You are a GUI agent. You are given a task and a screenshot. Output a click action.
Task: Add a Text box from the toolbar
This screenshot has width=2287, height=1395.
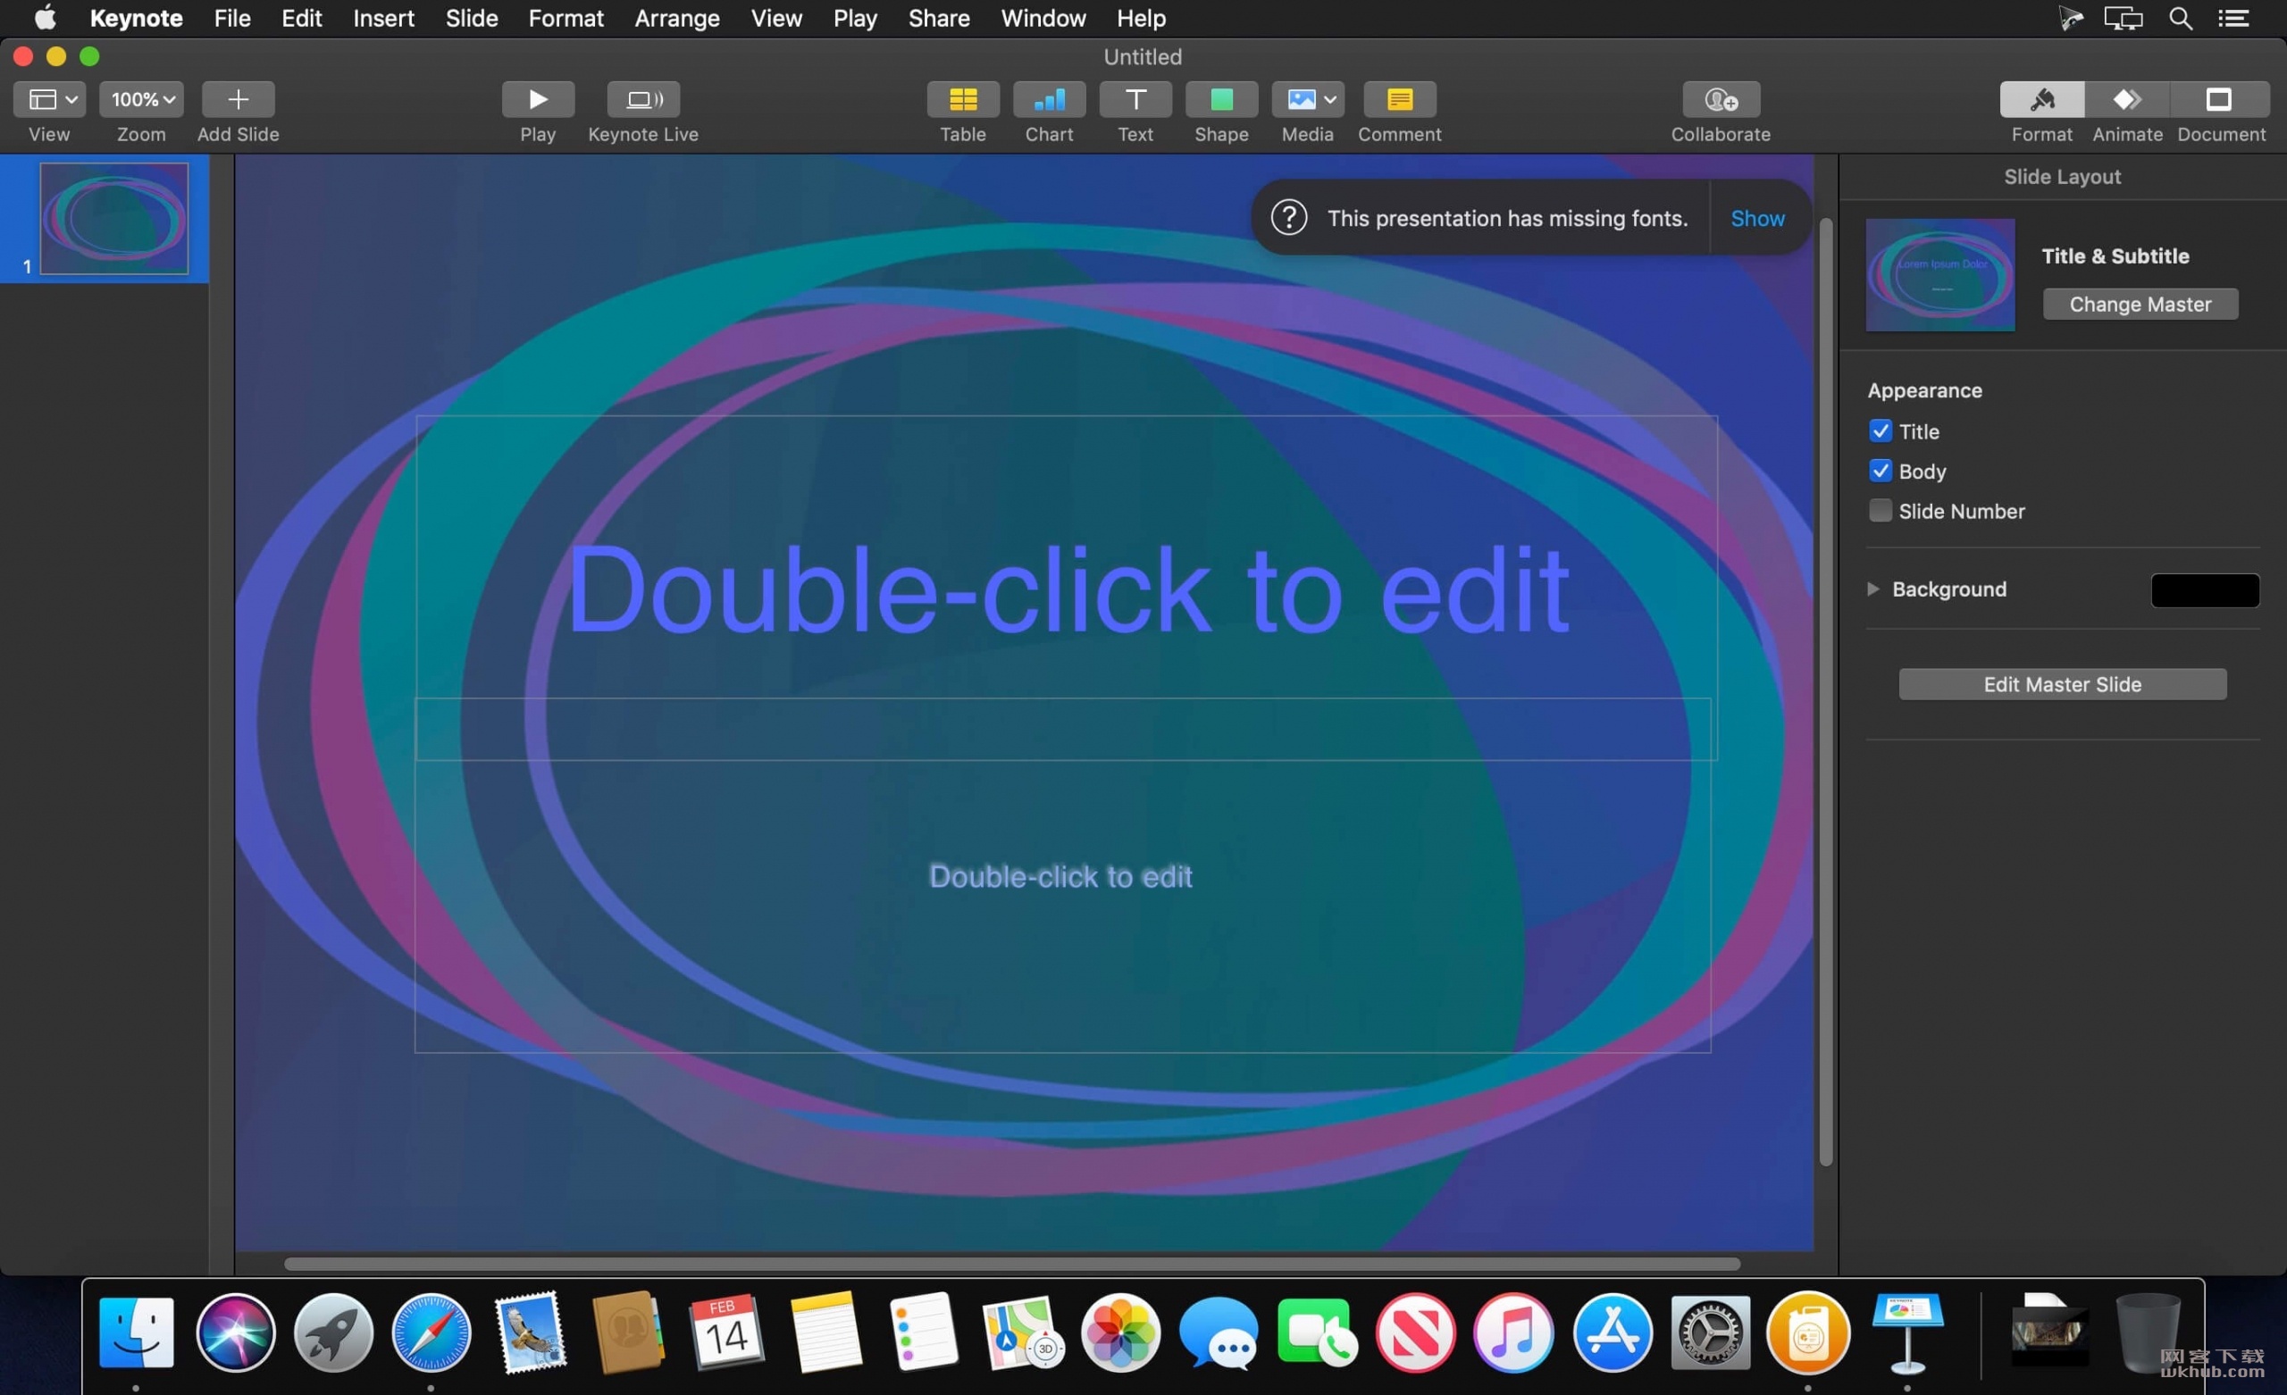coord(1135,99)
